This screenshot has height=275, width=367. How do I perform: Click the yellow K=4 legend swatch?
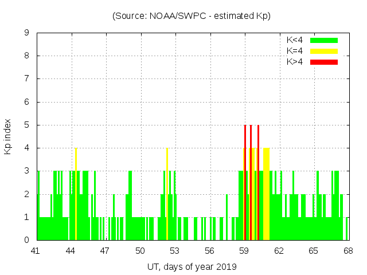324,51
